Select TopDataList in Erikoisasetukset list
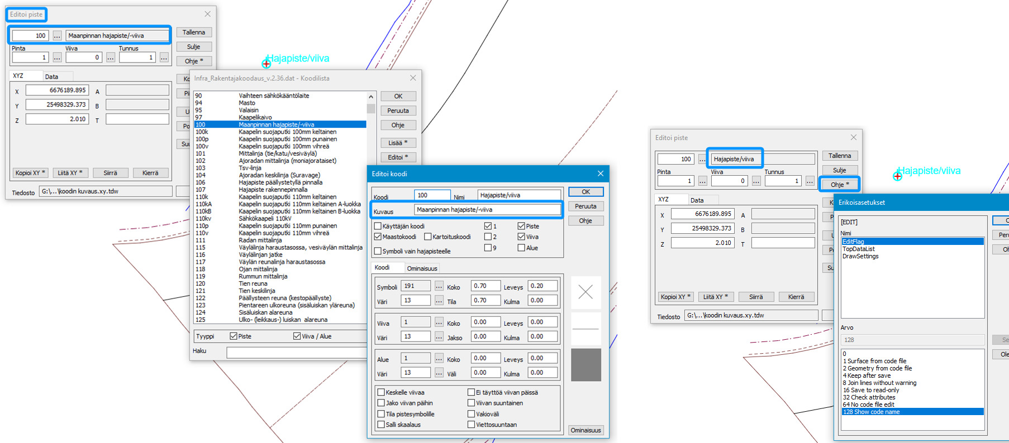 pos(859,249)
